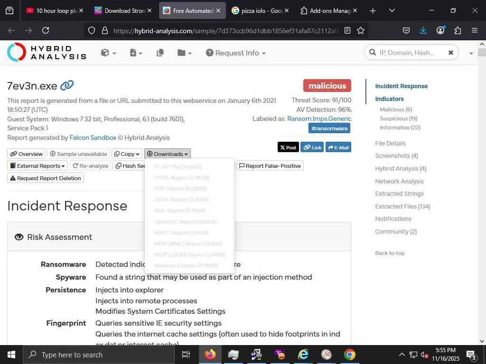Show hidden system tray icons chevron
This screenshot has height=364, width=486.
pyautogui.click(x=402, y=355)
